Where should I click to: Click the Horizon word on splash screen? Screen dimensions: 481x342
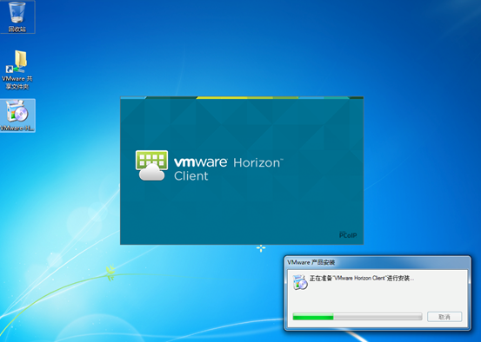257,162
